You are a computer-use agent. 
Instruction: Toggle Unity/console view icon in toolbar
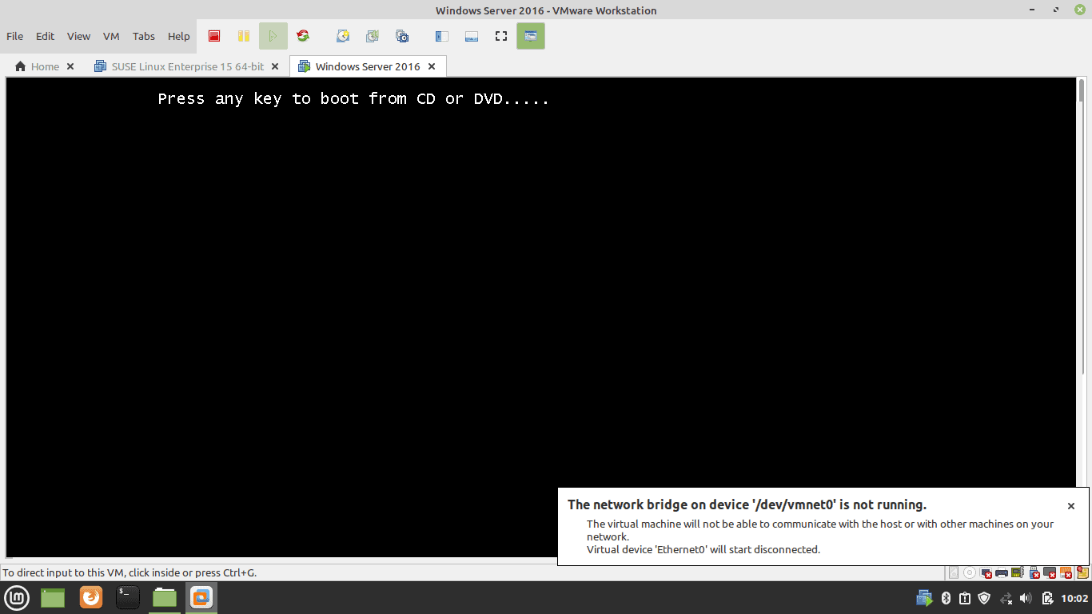pyautogui.click(x=531, y=36)
